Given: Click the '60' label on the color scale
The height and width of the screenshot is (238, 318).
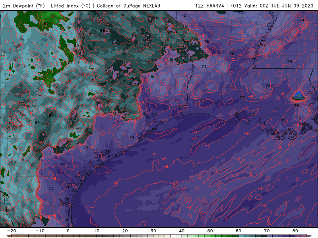Looking at the screenshot, I should [x=238, y=231].
